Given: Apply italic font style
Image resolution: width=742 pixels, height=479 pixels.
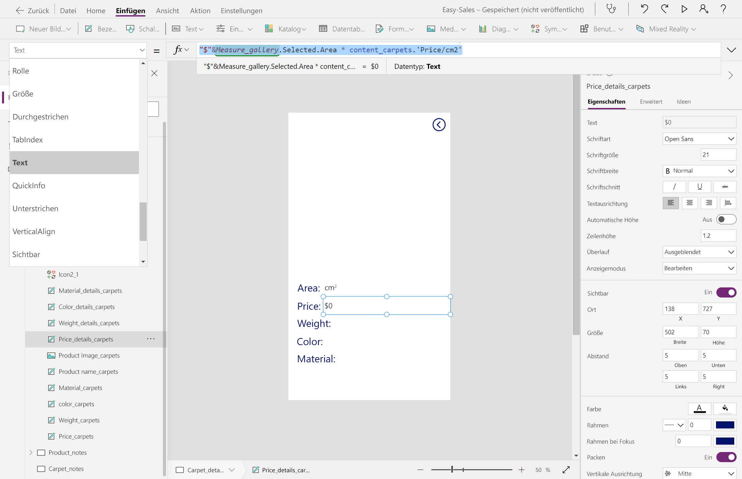Looking at the screenshot, I should click(x=674, y=187).
